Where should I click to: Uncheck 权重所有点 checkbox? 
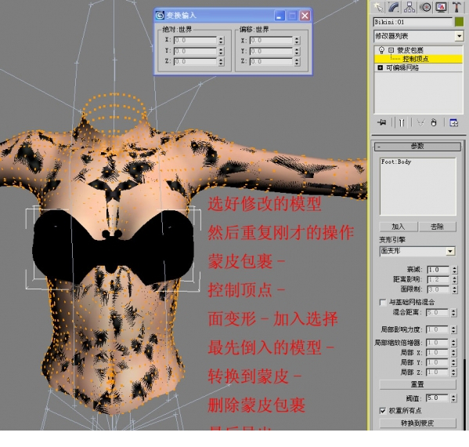coord(383,410)
